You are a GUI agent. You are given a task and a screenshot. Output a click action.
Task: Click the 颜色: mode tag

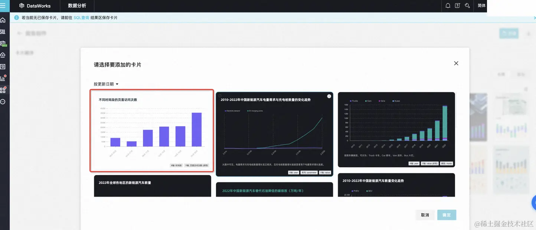pyautogui.click(x=446, y=163)
